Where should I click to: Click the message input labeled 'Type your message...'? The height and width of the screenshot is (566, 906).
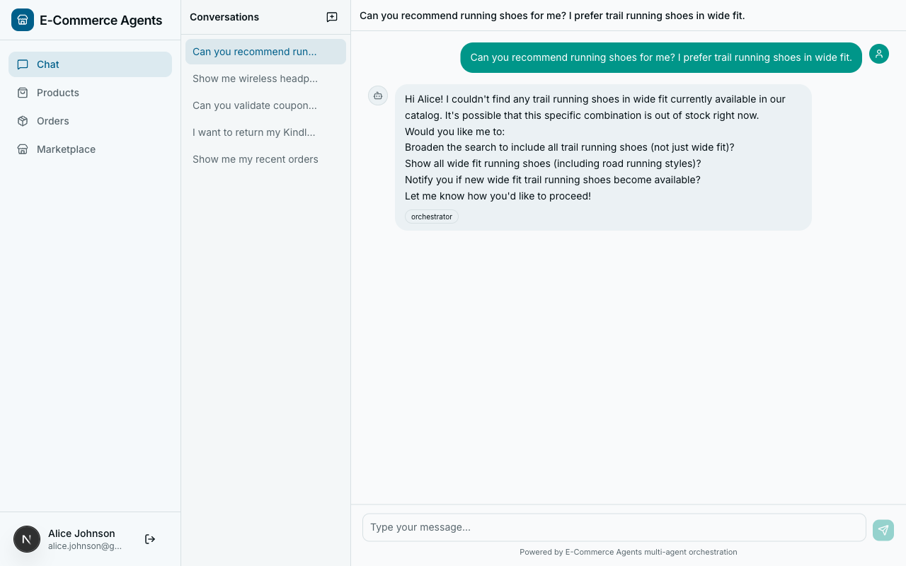[613, 527]
